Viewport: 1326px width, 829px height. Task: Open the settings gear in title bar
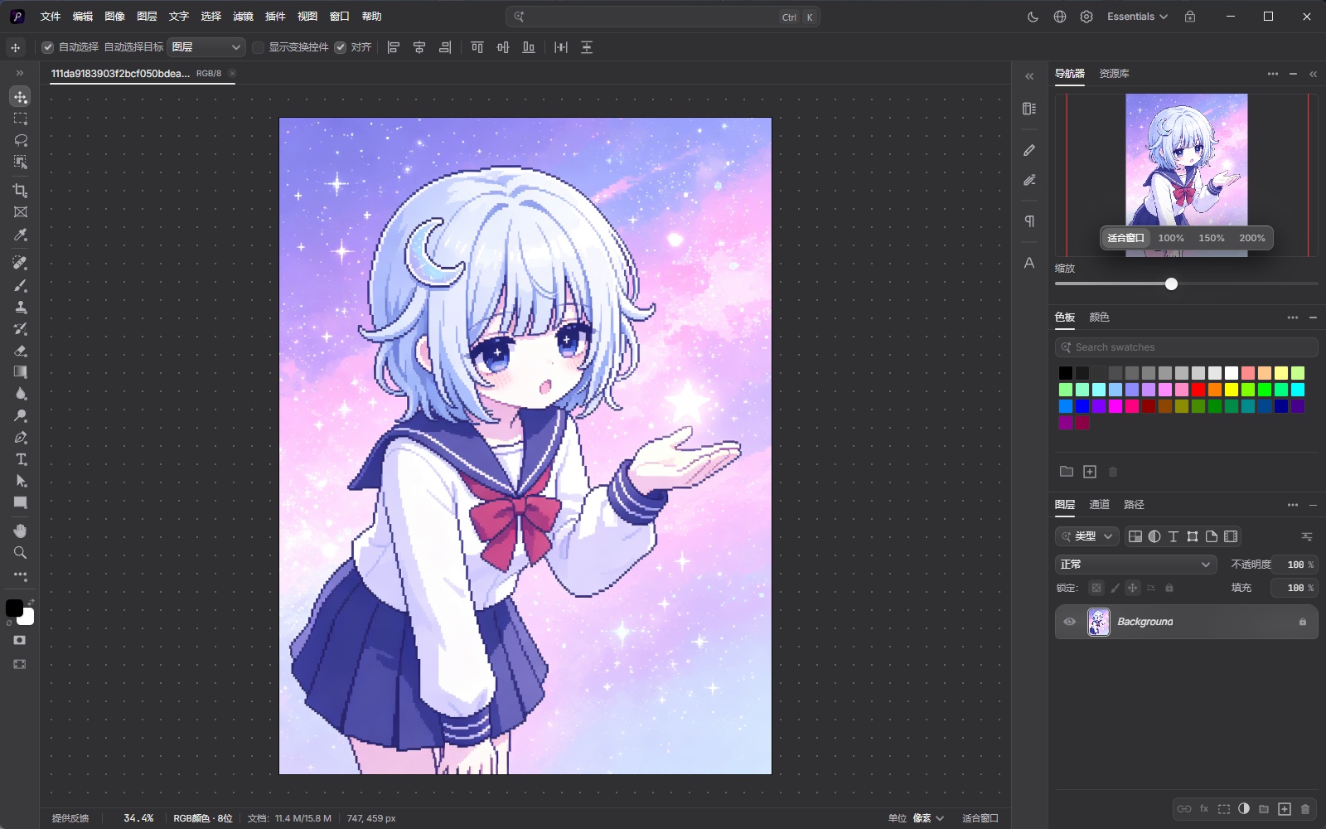[1086, 17]
